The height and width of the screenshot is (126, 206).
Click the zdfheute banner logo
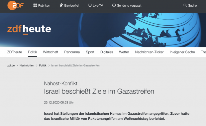click(x=29, y=30)
